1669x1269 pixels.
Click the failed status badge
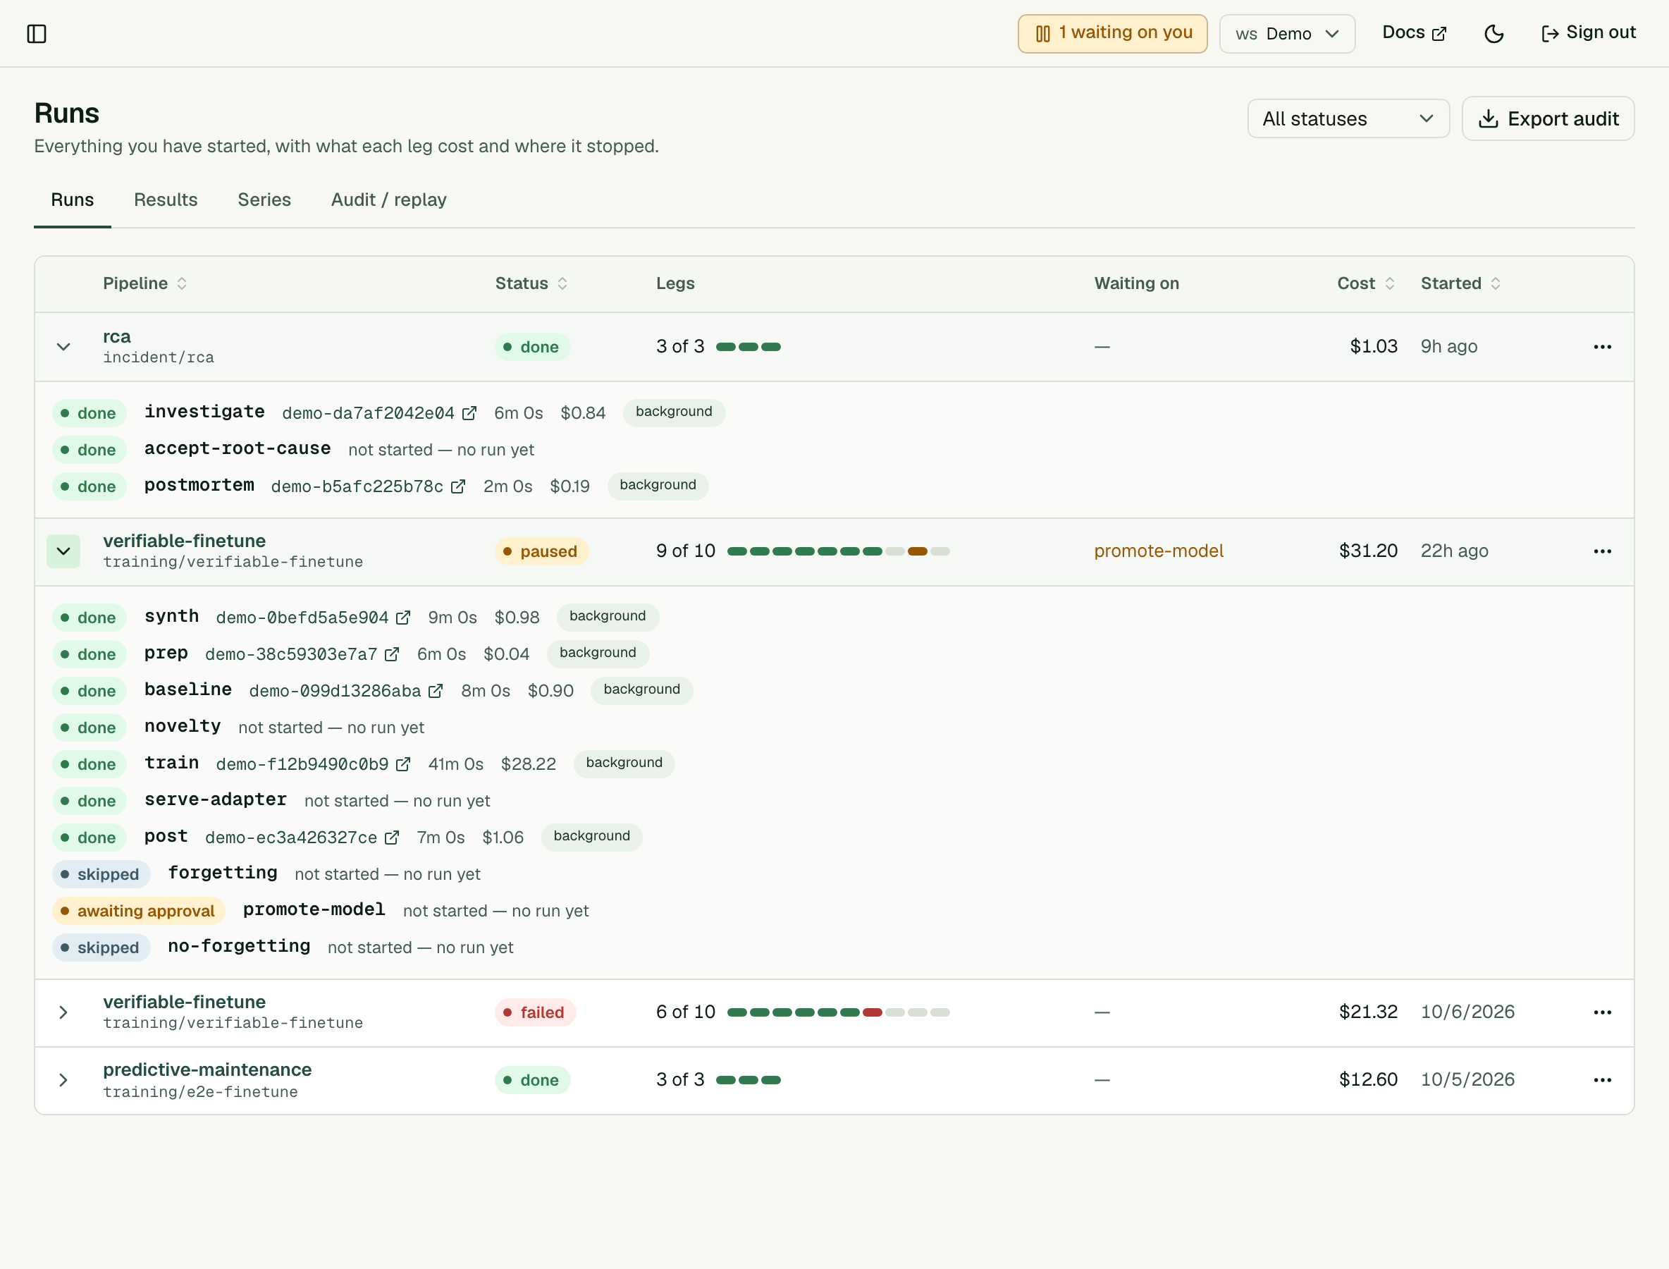[x=536, y=1012]
